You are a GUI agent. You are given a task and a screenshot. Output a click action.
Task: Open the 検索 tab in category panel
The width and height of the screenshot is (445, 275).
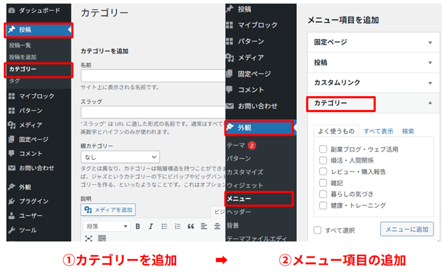pyautogui.click(x=408, y=131)
